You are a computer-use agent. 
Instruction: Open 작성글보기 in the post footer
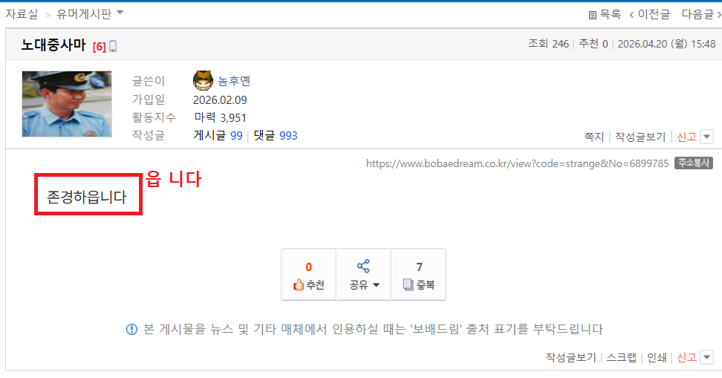570,357
